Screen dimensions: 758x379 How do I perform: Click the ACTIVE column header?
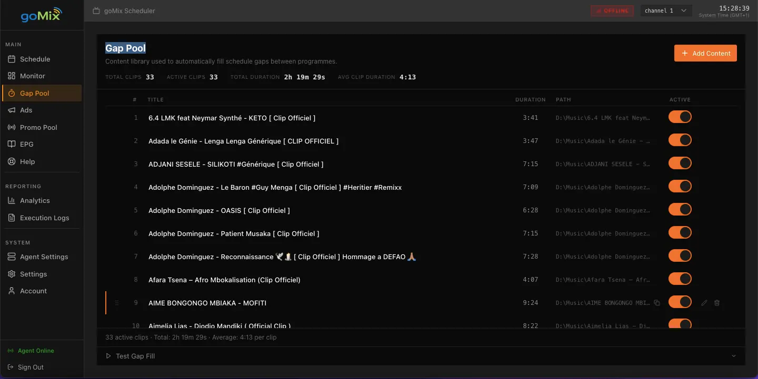[680, 99]
